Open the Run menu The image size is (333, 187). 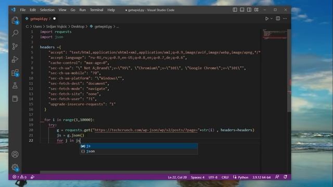click(83, 10)
